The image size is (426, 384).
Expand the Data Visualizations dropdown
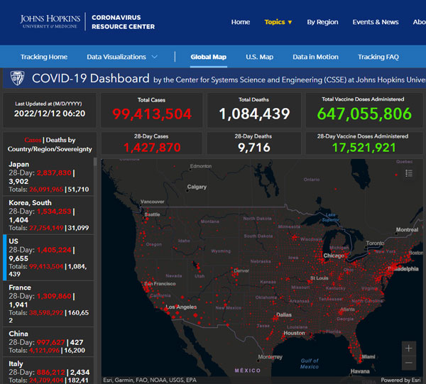[122, 57]
